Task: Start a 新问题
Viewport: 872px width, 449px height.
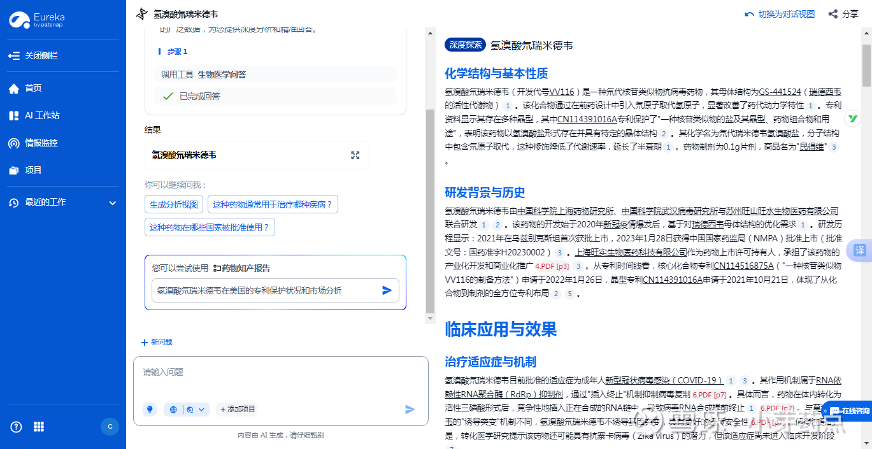Action: click(157, 343)
